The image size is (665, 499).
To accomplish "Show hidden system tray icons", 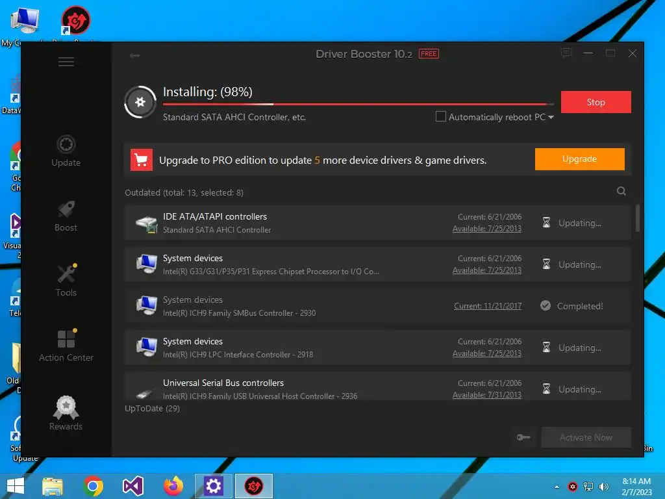I will [x=557, y=487].
